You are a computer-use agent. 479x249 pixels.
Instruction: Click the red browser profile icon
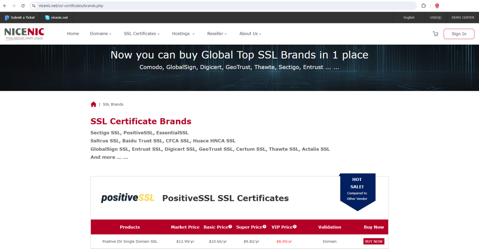coord(437,6)
